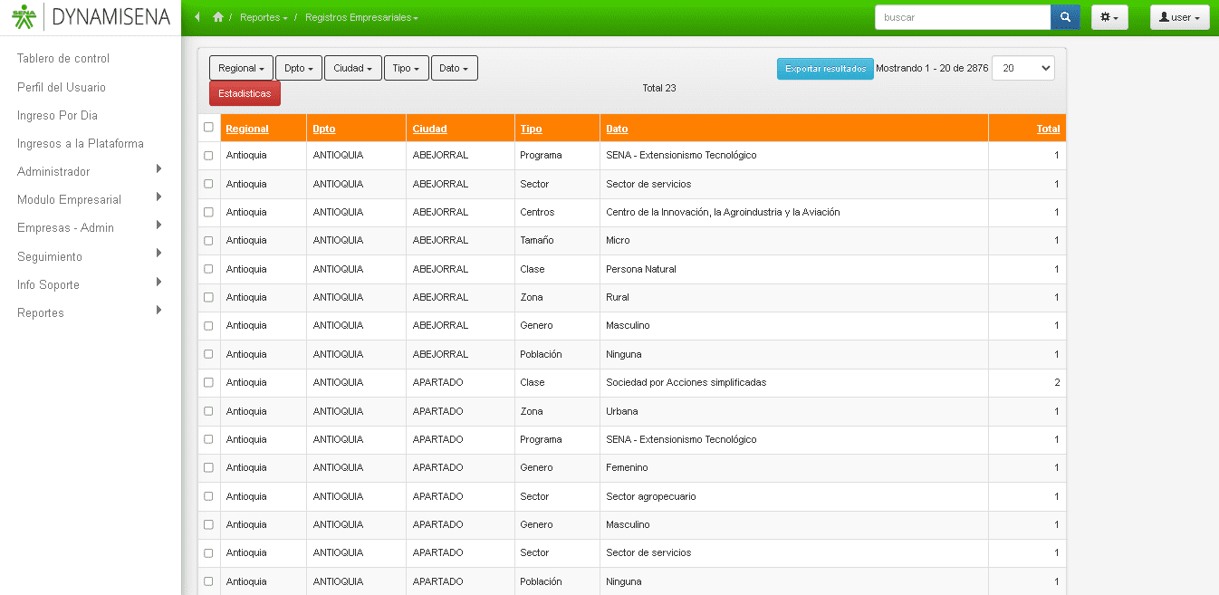1219x595 pixels.
Task: Click Exportar resultados button
Action: click(825, 69)
